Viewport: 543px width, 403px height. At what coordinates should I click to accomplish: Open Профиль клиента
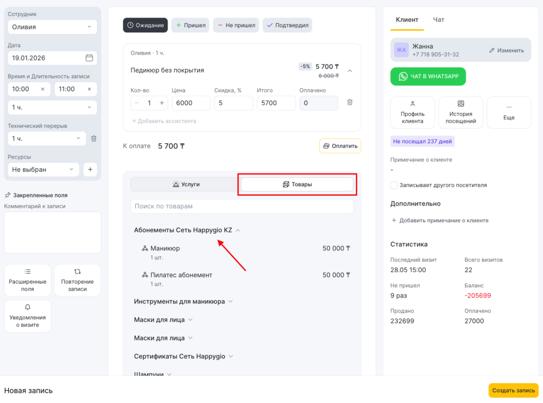click(x=413, y=112)
